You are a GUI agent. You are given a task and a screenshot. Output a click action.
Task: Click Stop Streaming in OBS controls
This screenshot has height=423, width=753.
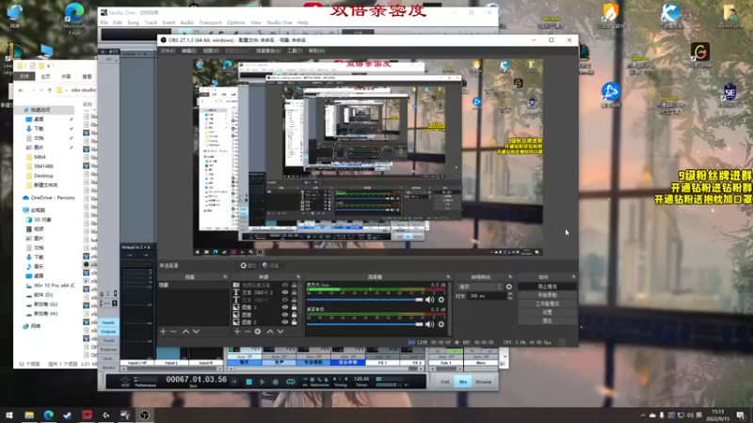[547, 287]
